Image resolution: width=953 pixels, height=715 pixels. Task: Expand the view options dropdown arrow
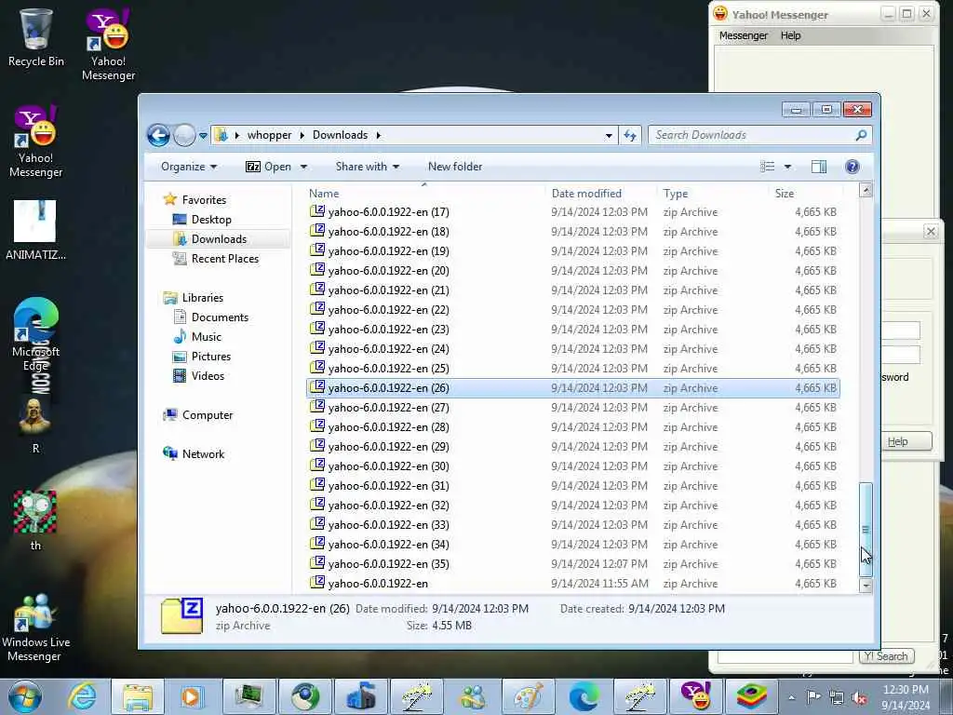pyautogui.click(x=787, y=167)
